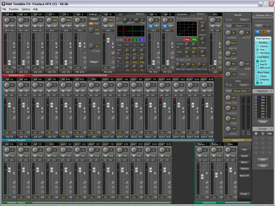Enable Post FX level meter checkbox
This screenshot has height=206, width=275.
point(257,64)
